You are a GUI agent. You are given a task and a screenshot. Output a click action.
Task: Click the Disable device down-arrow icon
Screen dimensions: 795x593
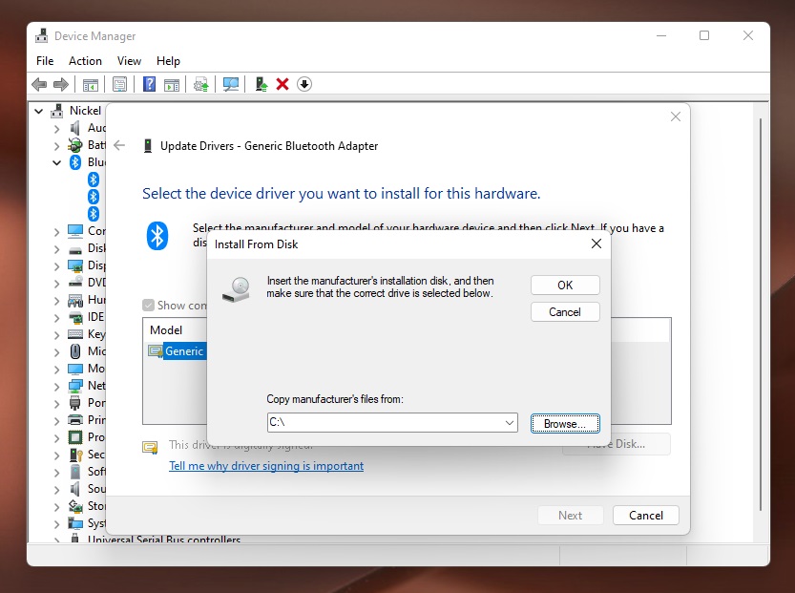tap(304, 84)
